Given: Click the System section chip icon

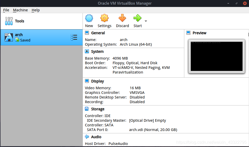Looking at the screenshot, I should coord(87,51).
